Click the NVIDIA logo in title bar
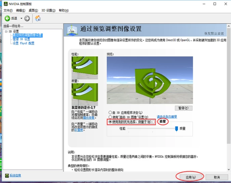The width and height of the screenshot is (231, 183). pyautogui.click(x=4, y=4)
